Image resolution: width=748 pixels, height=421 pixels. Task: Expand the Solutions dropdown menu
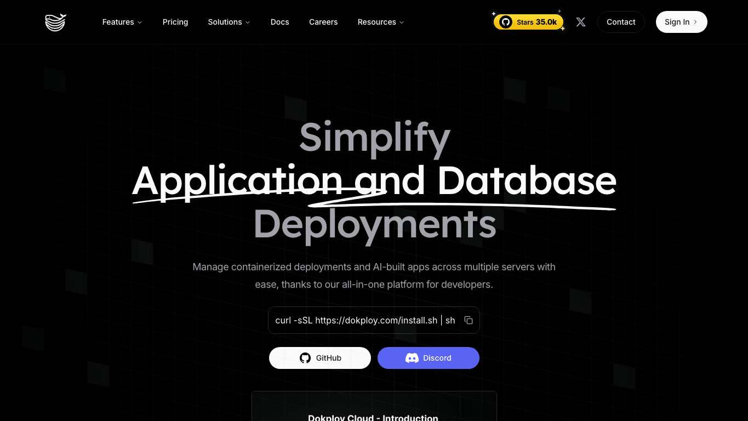[229, 22]
